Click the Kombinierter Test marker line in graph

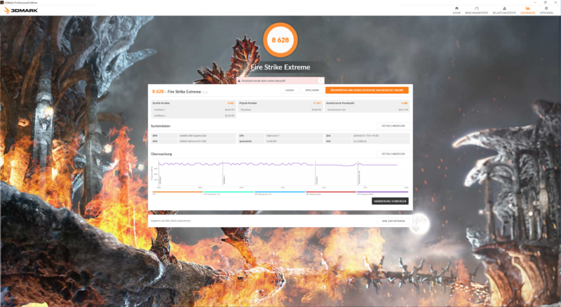pyautogui.click(x=358, y=173)
